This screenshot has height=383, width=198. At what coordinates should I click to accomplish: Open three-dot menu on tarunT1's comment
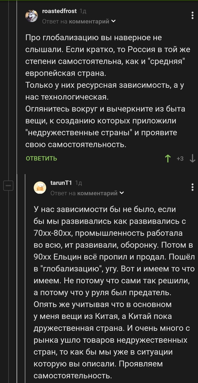(193, 187)
